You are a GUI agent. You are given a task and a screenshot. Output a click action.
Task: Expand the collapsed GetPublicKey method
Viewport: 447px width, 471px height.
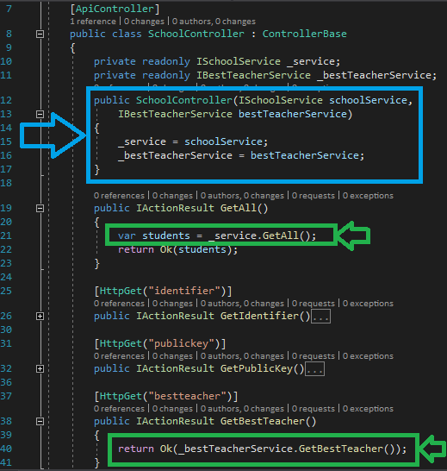pos(40,369)
